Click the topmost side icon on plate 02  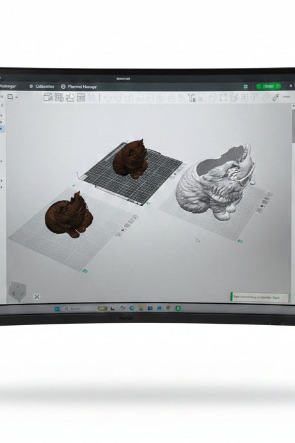[136, 217]
